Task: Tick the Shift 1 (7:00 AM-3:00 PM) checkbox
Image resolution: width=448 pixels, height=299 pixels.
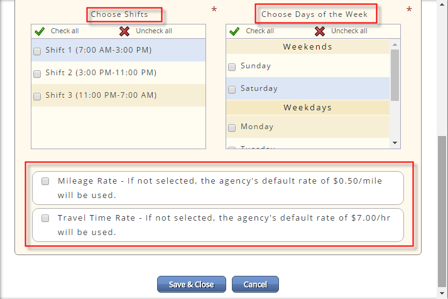Action: [x=37, y=51]
